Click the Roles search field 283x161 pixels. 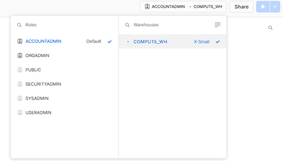coord(65,25)
